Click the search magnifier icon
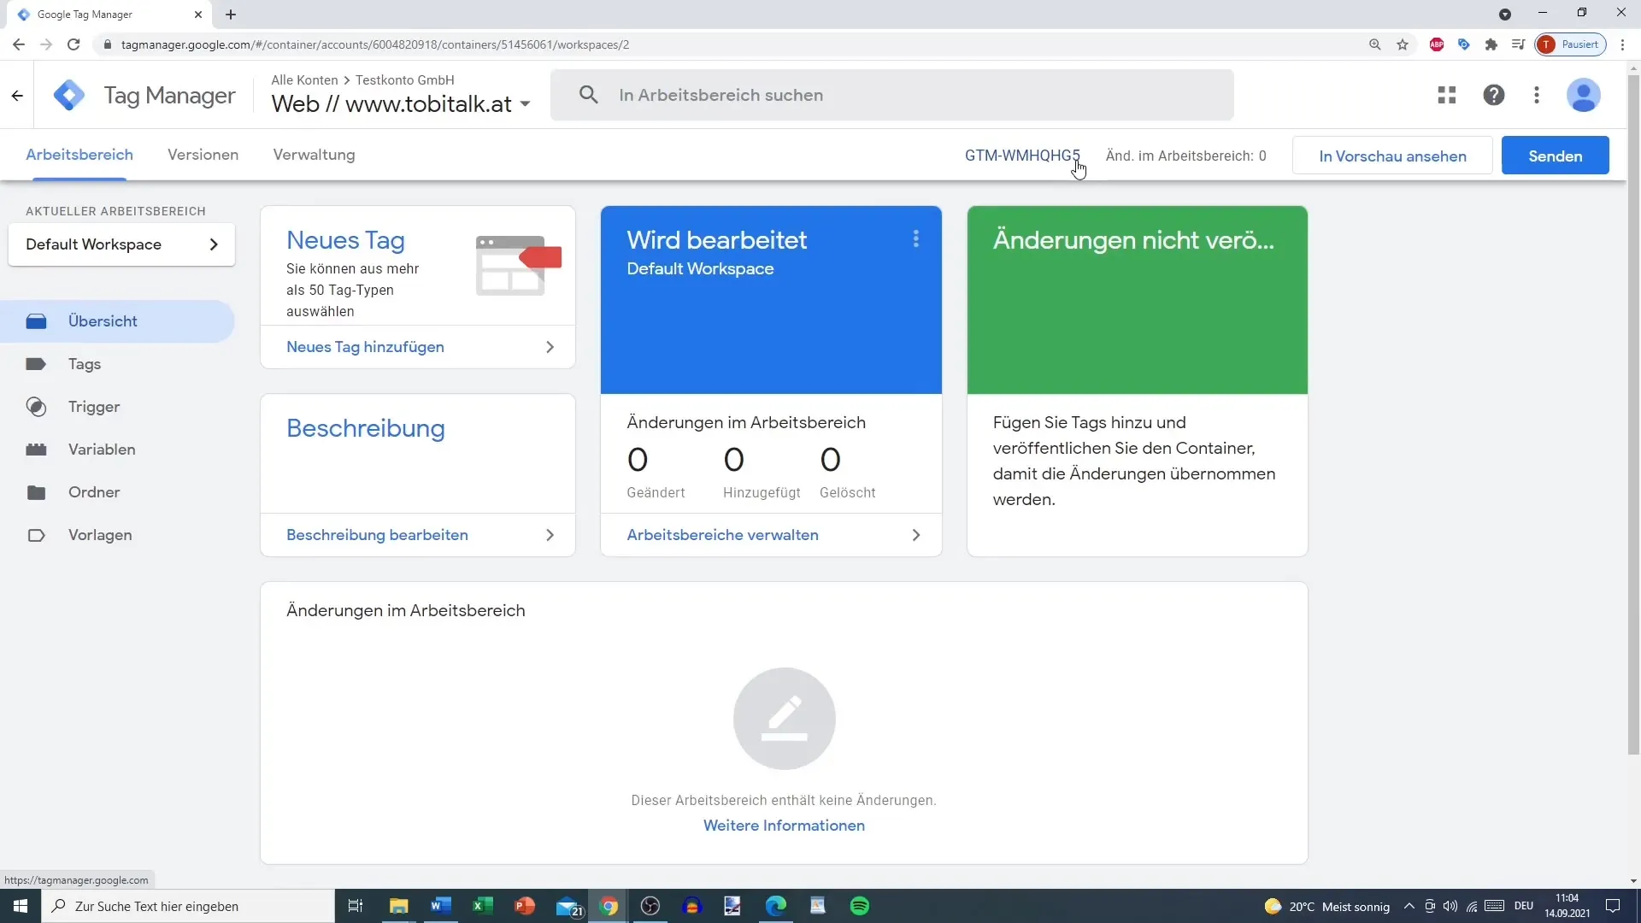The height and width of the screenshot is (923, 1641). [588, 95]
